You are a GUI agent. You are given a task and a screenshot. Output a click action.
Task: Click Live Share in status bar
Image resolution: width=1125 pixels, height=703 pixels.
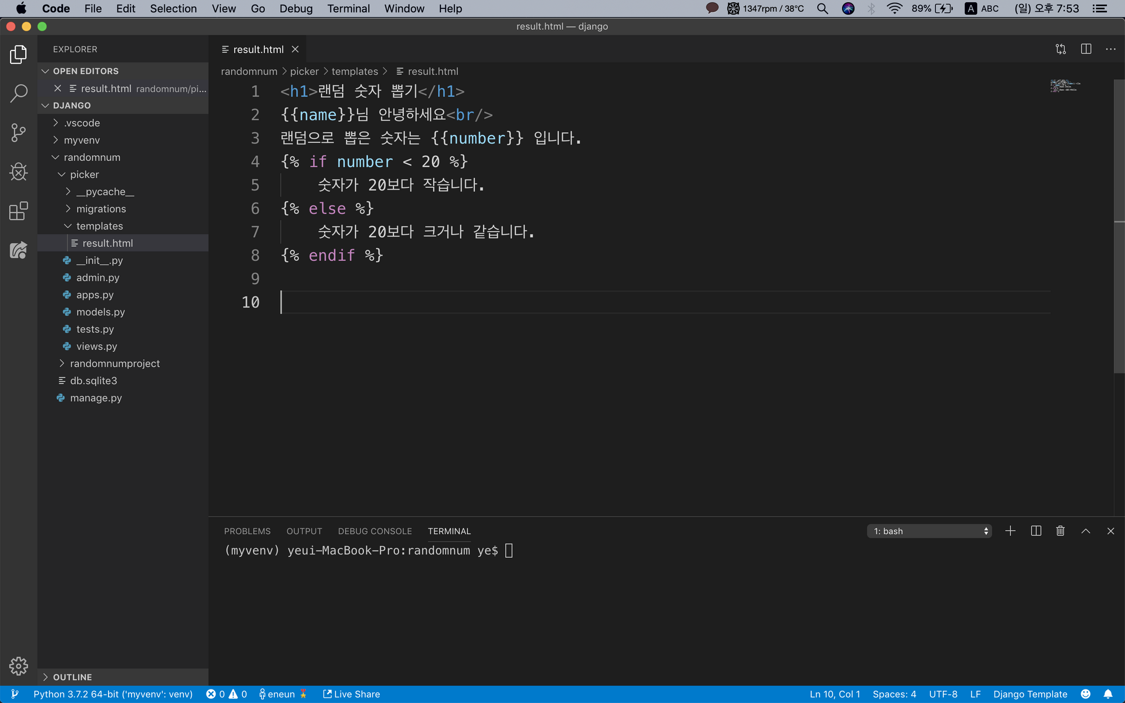(x=352, y=694)
